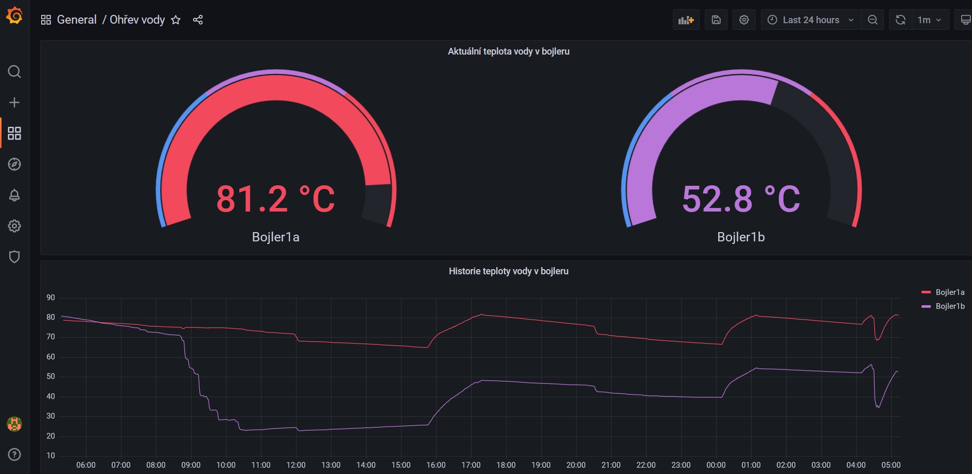The width and height of the screenshot is (972, 474).
Task: Open the Configuration gear in sidebar
Action: point(14,226)
